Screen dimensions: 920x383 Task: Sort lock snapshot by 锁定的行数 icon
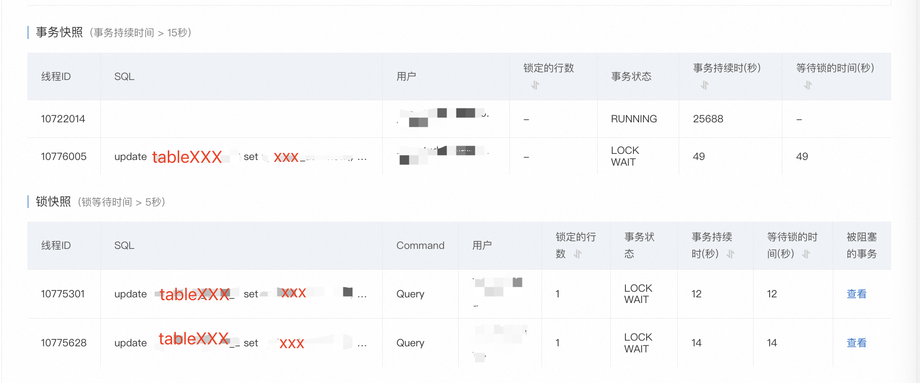click(x=578, y=254)
